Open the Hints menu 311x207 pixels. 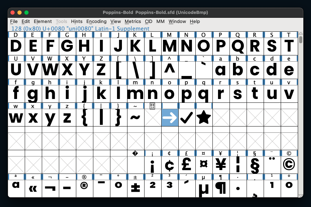77,22
